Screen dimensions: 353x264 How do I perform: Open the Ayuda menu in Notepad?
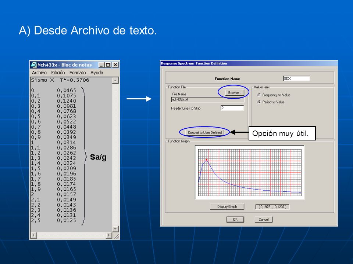[97, 73]
